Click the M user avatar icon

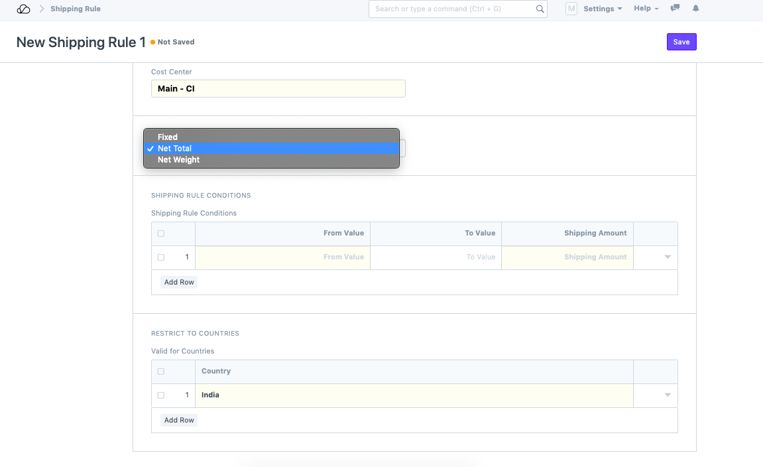tap(571, 9)
